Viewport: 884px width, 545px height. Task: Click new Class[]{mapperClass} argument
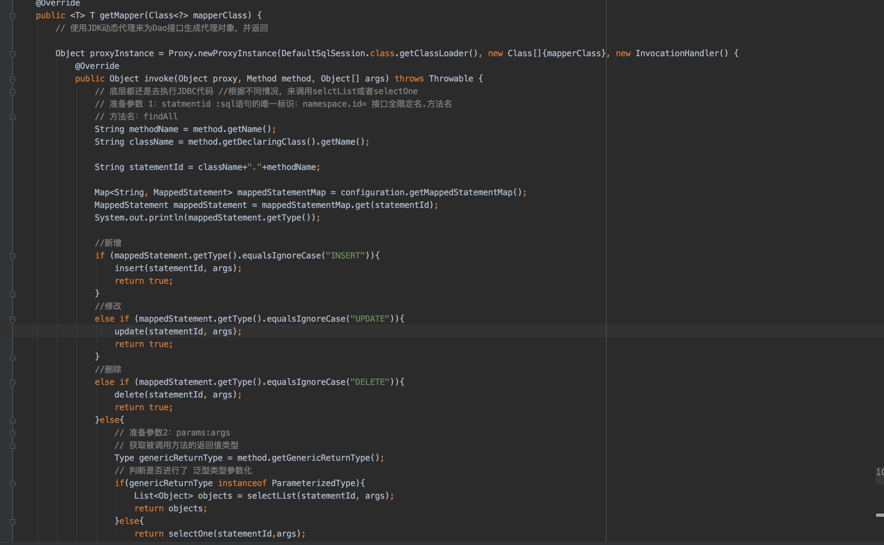click(x=547, y=53)
